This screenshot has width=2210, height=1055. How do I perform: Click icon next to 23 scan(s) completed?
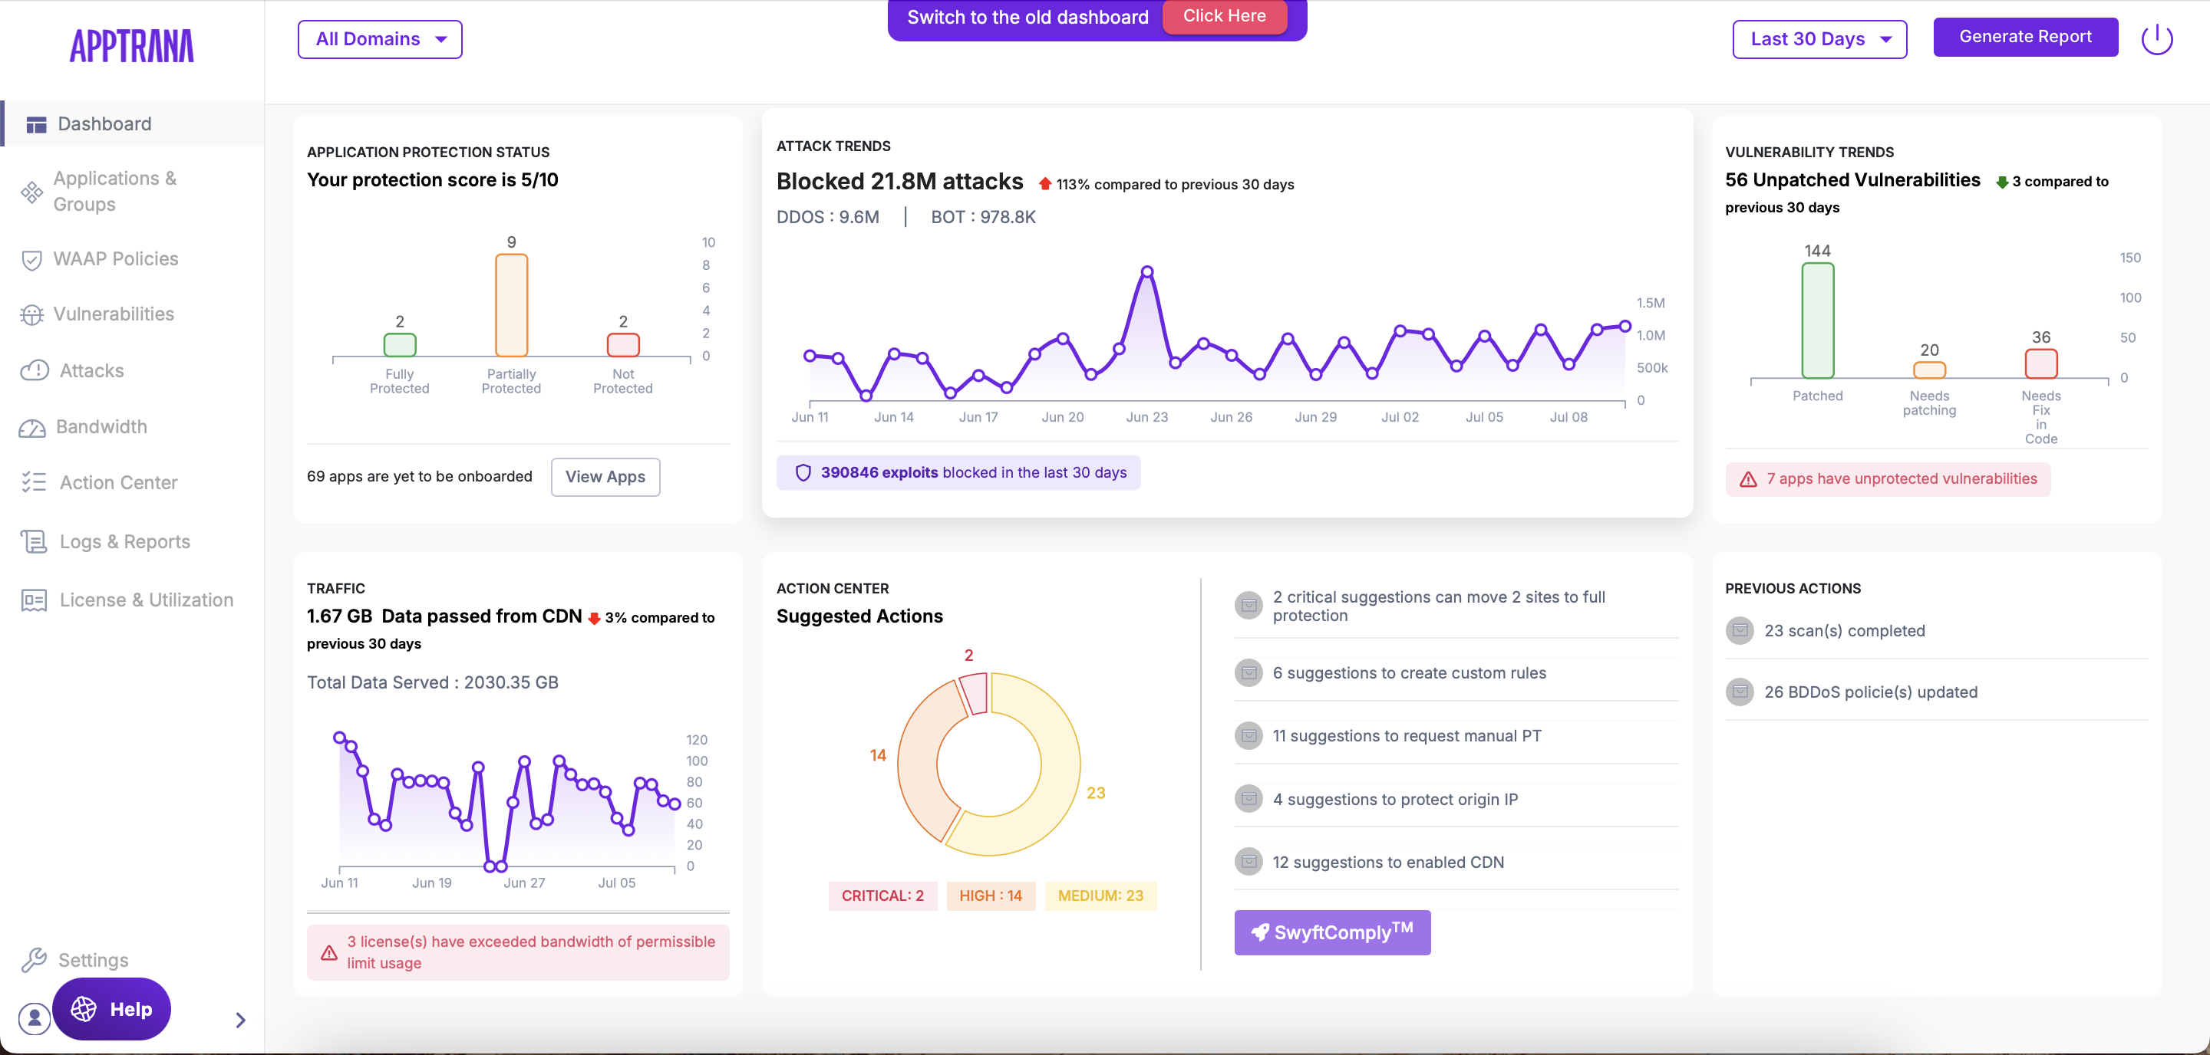1739,631
